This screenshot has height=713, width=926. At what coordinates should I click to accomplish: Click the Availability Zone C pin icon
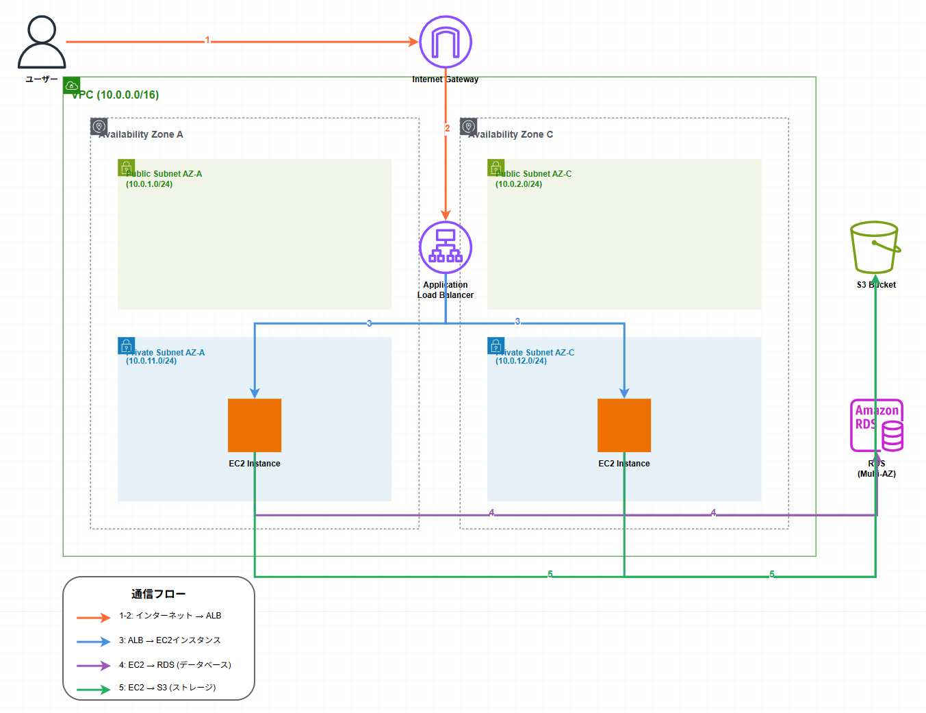pyautogui.click(x=469, y=127)
